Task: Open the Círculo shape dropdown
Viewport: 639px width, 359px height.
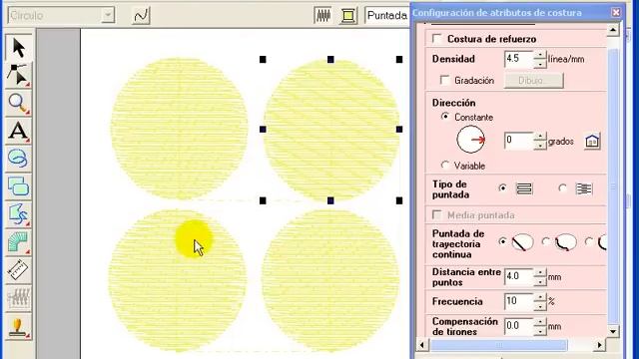Action: click(x=108, y=16)
